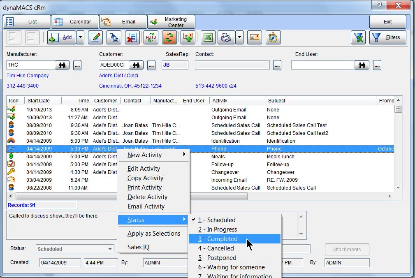Screen dimensions: 415x278
Task: Click the End User binoculars search icon
Action: click(362, 65)
